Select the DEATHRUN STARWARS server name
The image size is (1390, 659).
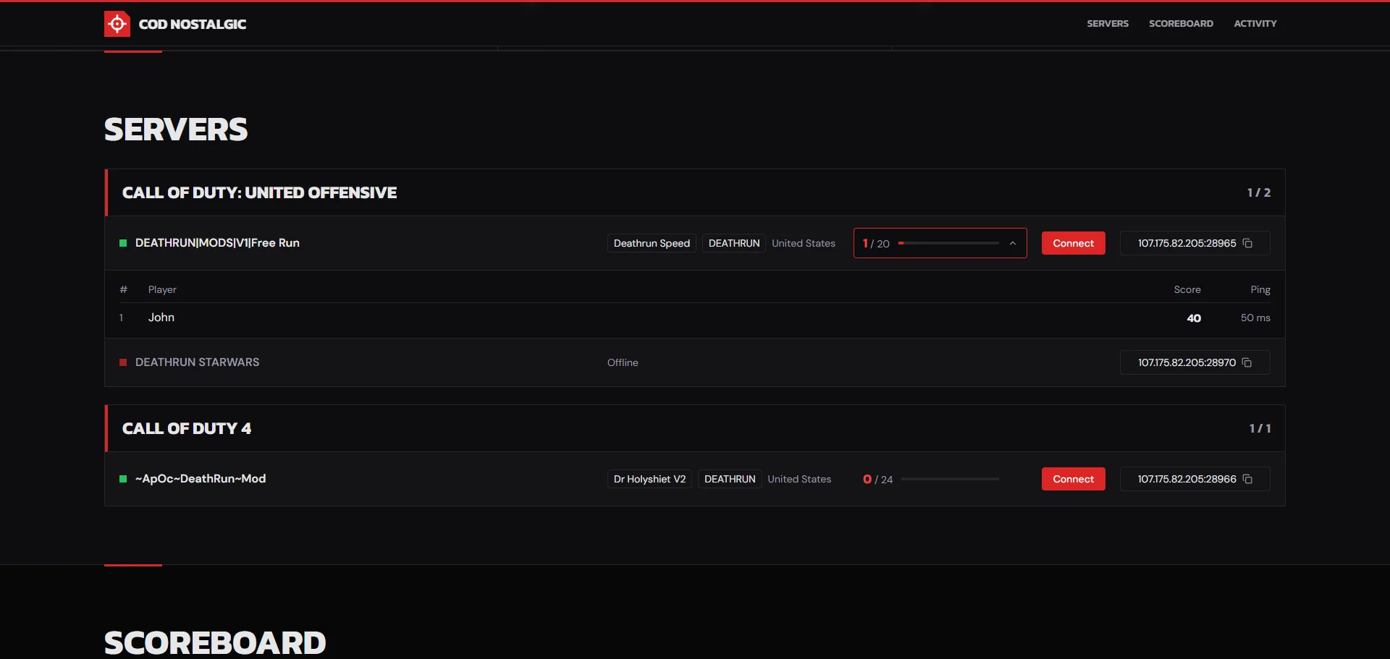(x=197, y=362)
